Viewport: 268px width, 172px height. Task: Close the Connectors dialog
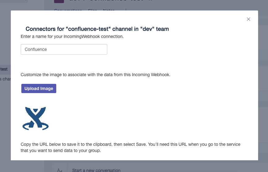click(248, 19)
